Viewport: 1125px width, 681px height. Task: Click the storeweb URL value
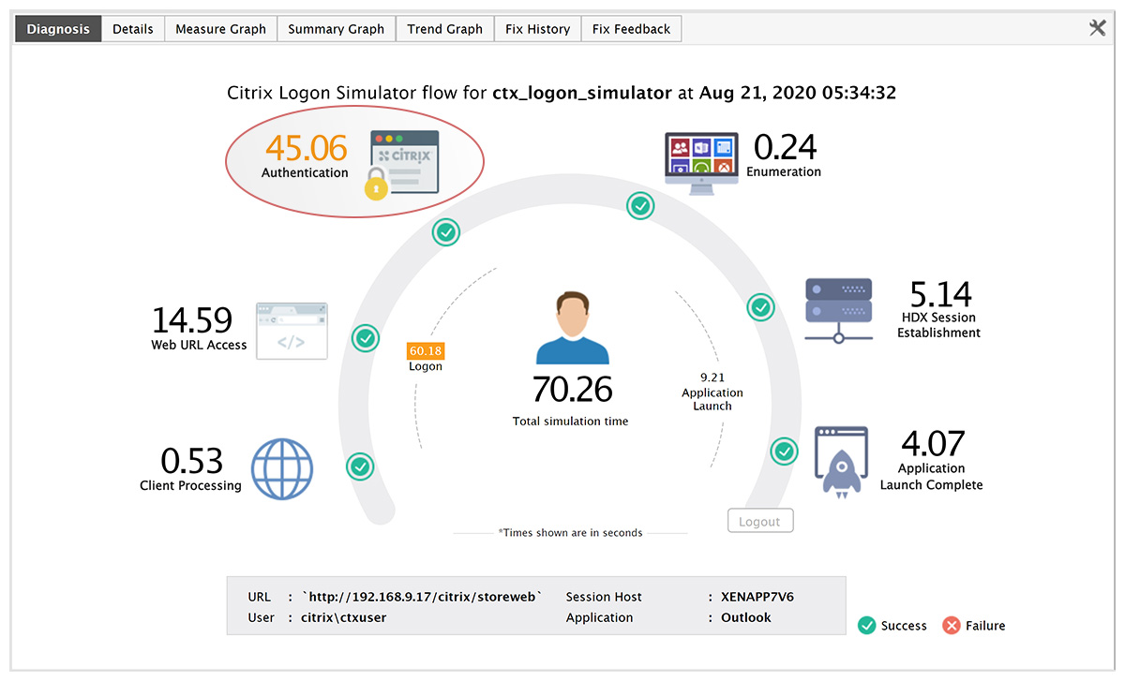pos(422,597)
